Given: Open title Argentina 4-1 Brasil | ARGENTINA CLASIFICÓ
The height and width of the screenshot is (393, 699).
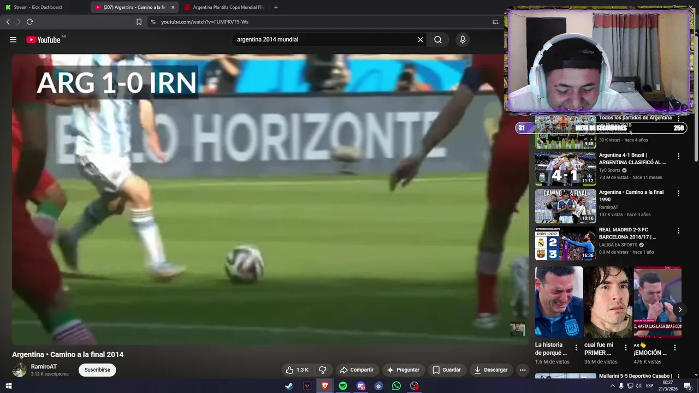Looking at the screenshot, I should [632, 159].
